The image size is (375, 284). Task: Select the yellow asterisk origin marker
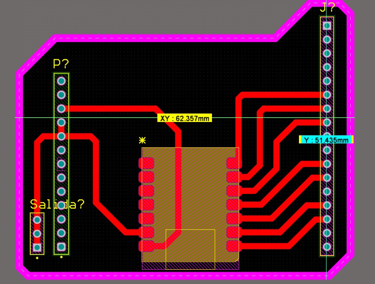[x=142, y=141]
